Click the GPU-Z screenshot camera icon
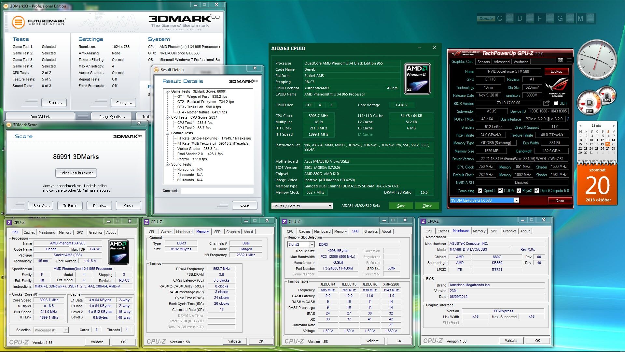The height and width of the screenshot is (352, 625). click(560, 60)
